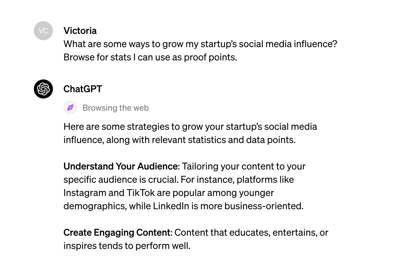Click the "Browse for stats" sentence

150,57
